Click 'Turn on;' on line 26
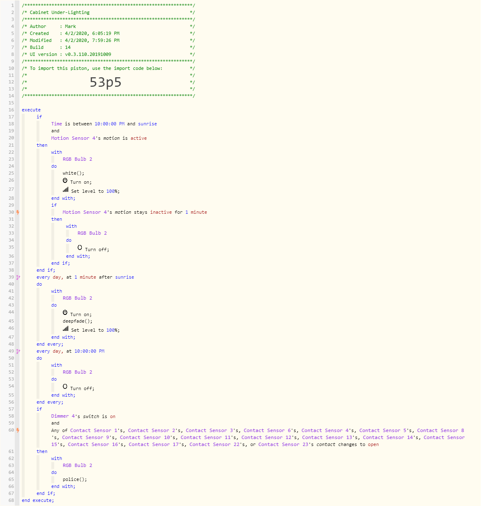Image resolution: width=484 pixels, height=506 pixels. click(x=81, y=182)
